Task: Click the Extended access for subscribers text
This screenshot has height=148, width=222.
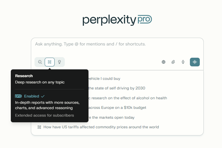Action: (44, 115)
